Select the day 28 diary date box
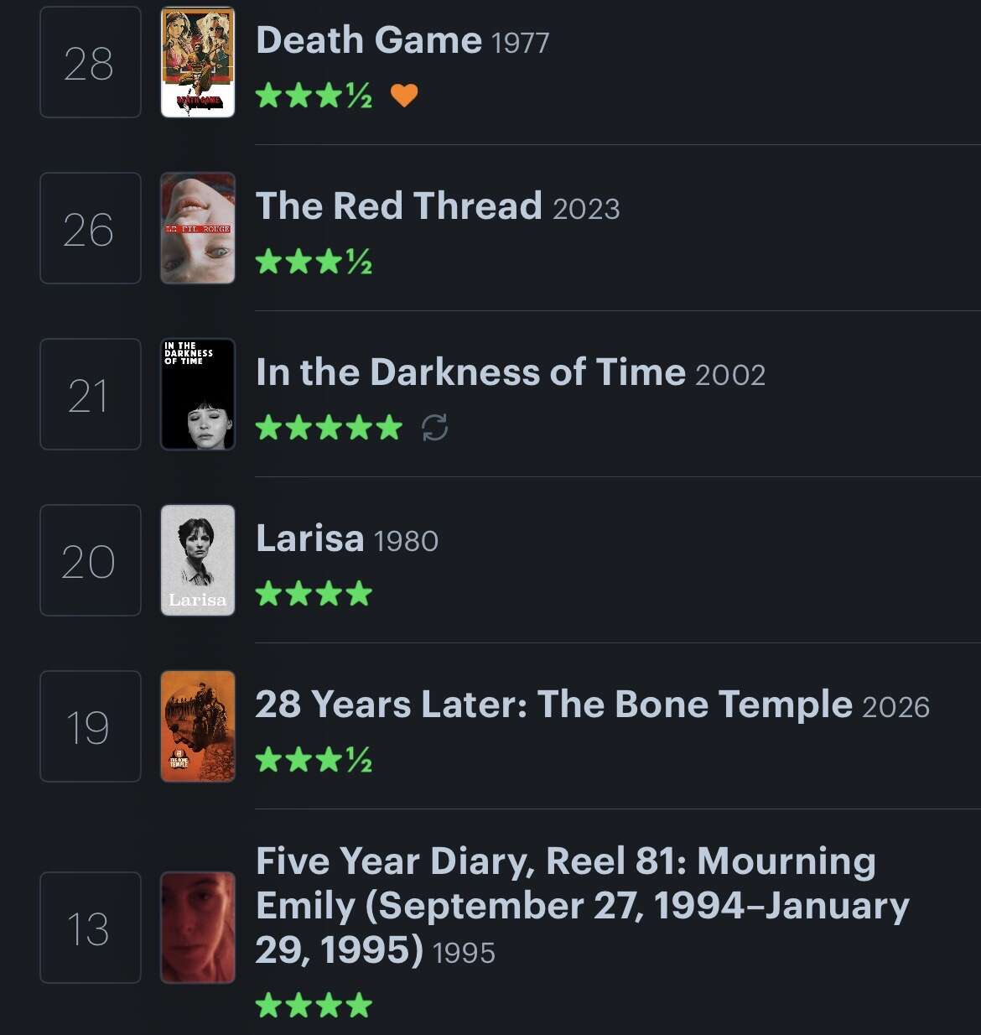 [91, 62]
